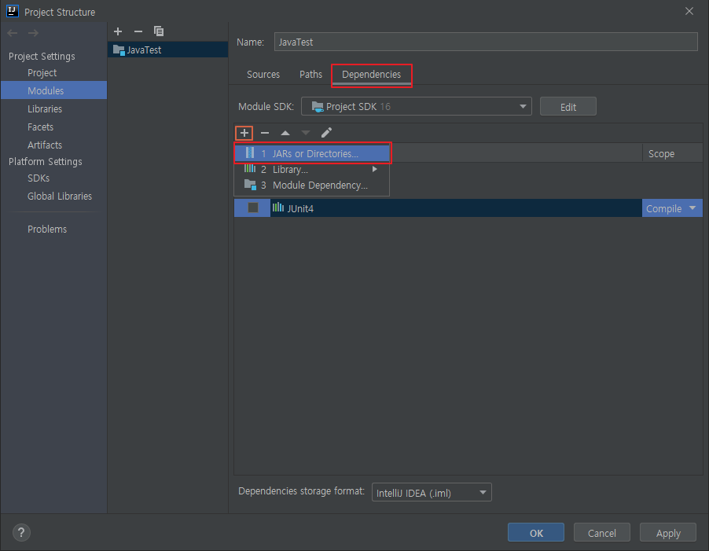Choose the Library menu item

312,170
